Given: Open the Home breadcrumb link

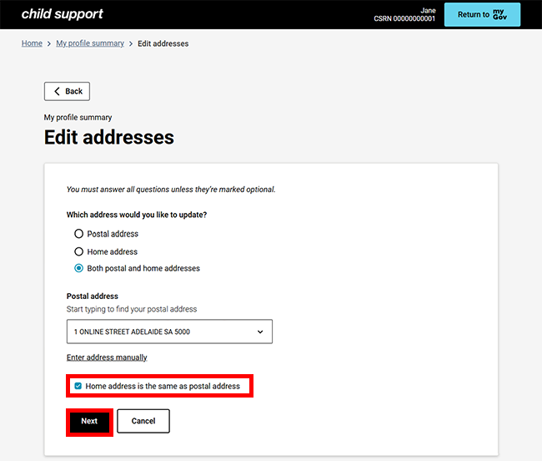Looking at the screenshot, I should point(32,43).
